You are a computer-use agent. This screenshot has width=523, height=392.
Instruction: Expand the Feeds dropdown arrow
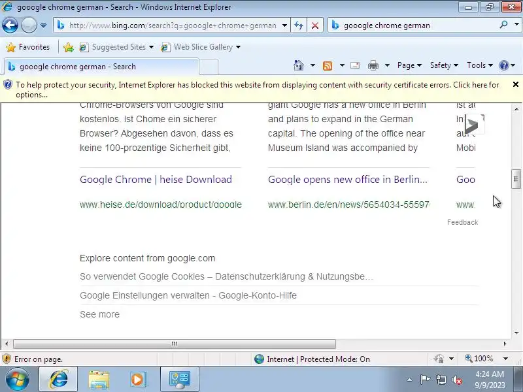click(x=342, y=65)
